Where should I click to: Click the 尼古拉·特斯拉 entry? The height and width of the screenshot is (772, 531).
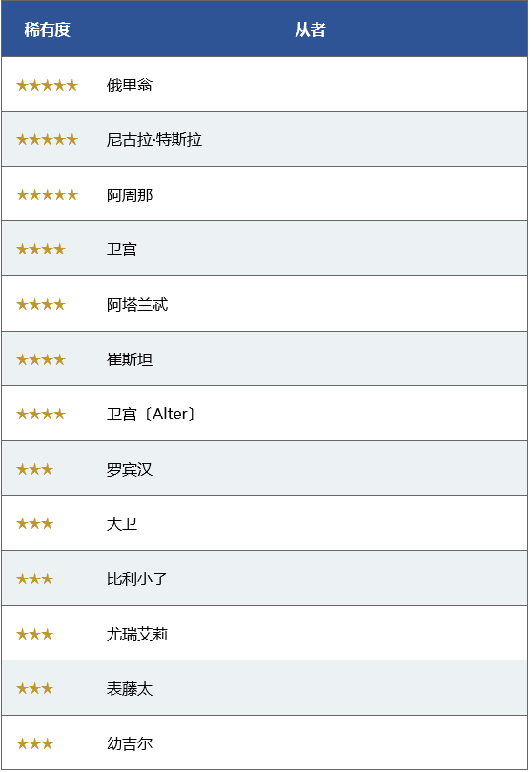click(154, 140)
